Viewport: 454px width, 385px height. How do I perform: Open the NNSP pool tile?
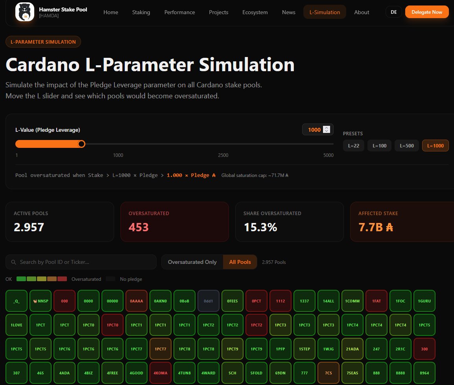pos(41,301)
